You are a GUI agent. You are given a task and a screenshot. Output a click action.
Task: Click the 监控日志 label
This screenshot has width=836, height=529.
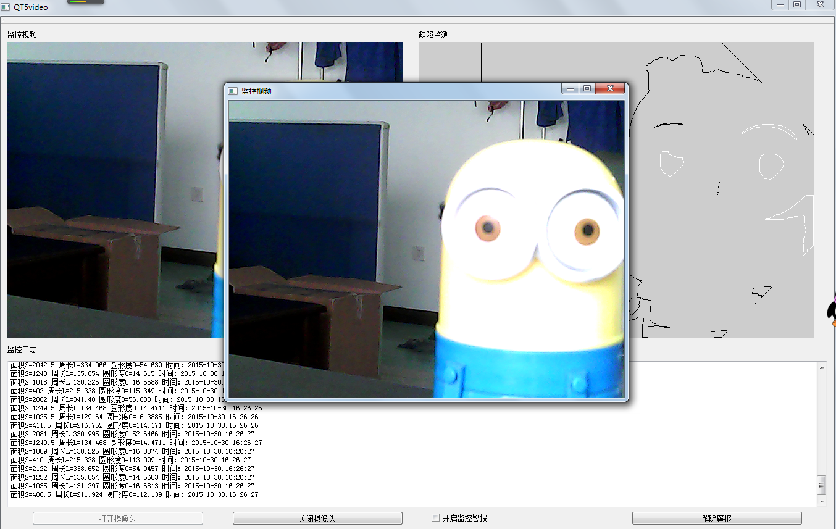tap(22, 350)
